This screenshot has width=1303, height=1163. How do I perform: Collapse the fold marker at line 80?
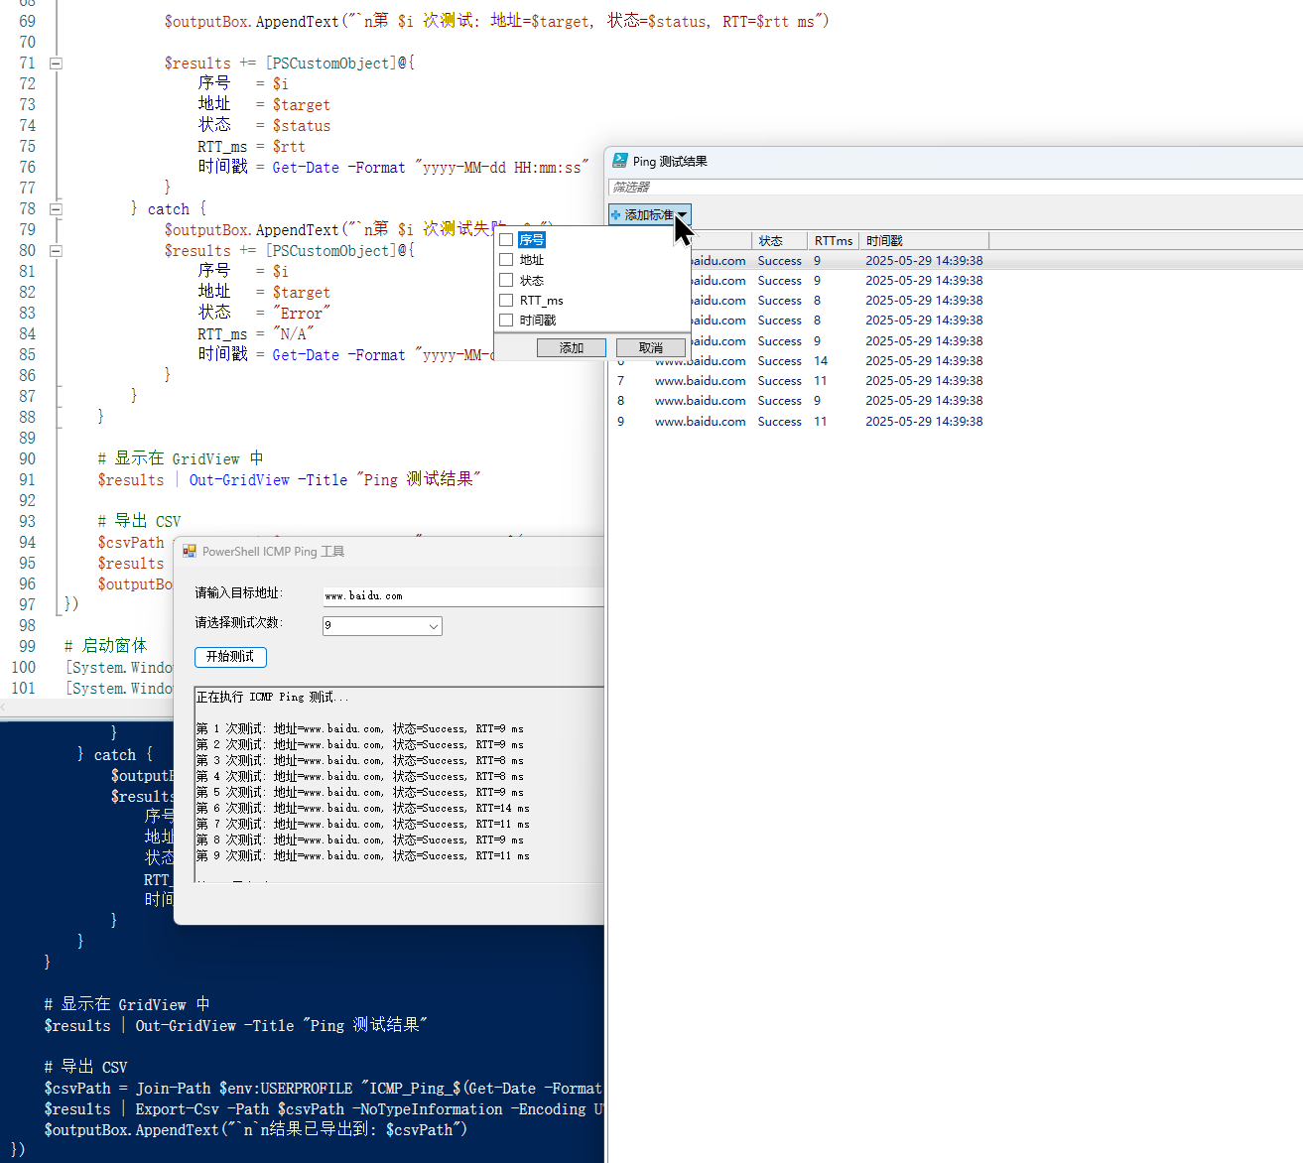click(x=56, y=251)
